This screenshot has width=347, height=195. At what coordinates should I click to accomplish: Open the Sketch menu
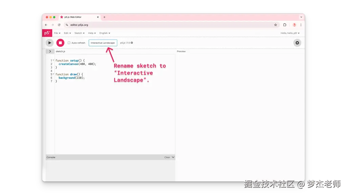point(79,33)
